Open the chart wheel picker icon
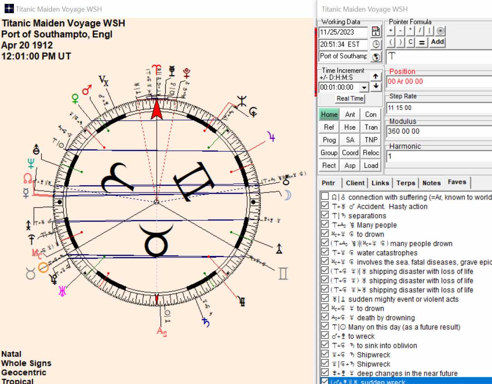 440,31
